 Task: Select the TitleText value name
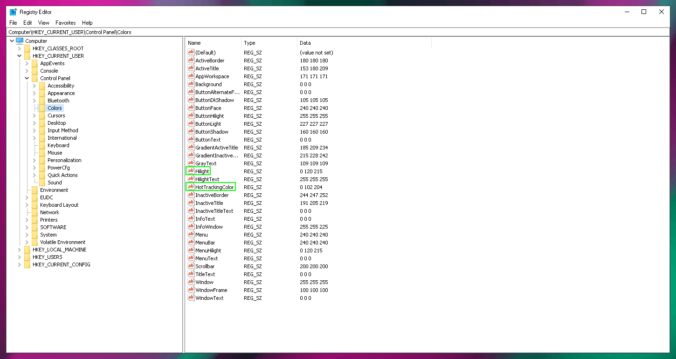(205, 274)
